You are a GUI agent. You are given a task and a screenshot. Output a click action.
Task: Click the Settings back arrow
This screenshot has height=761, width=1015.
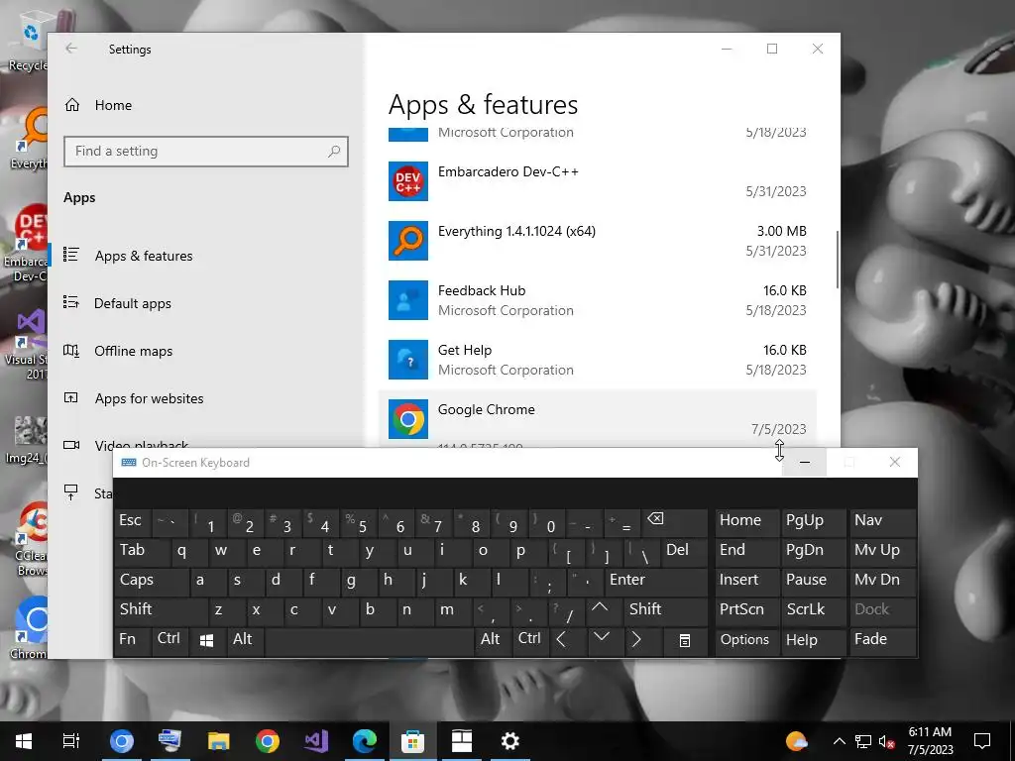(x=71, y=49)
